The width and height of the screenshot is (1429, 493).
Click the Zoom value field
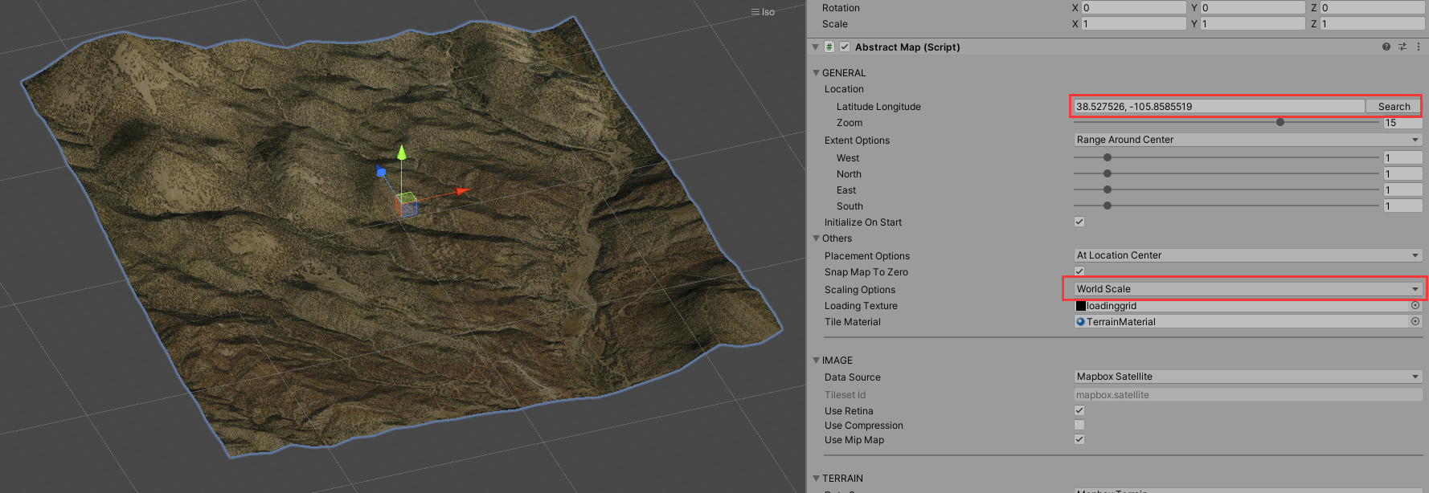[1402, 123]
